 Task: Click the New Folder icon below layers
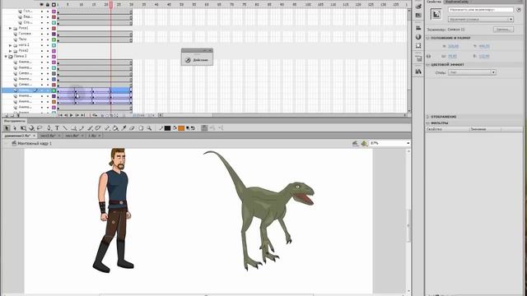coord(12,115)
